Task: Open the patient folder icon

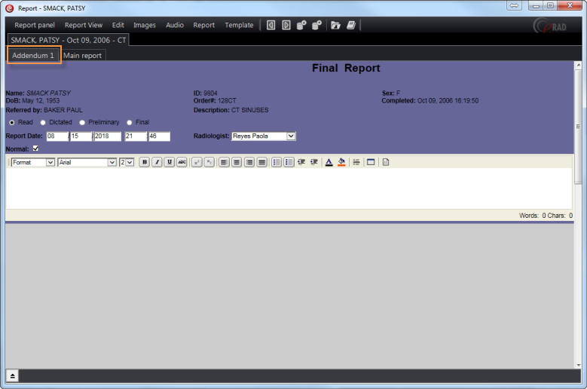Action: click(x=335, y=25)
